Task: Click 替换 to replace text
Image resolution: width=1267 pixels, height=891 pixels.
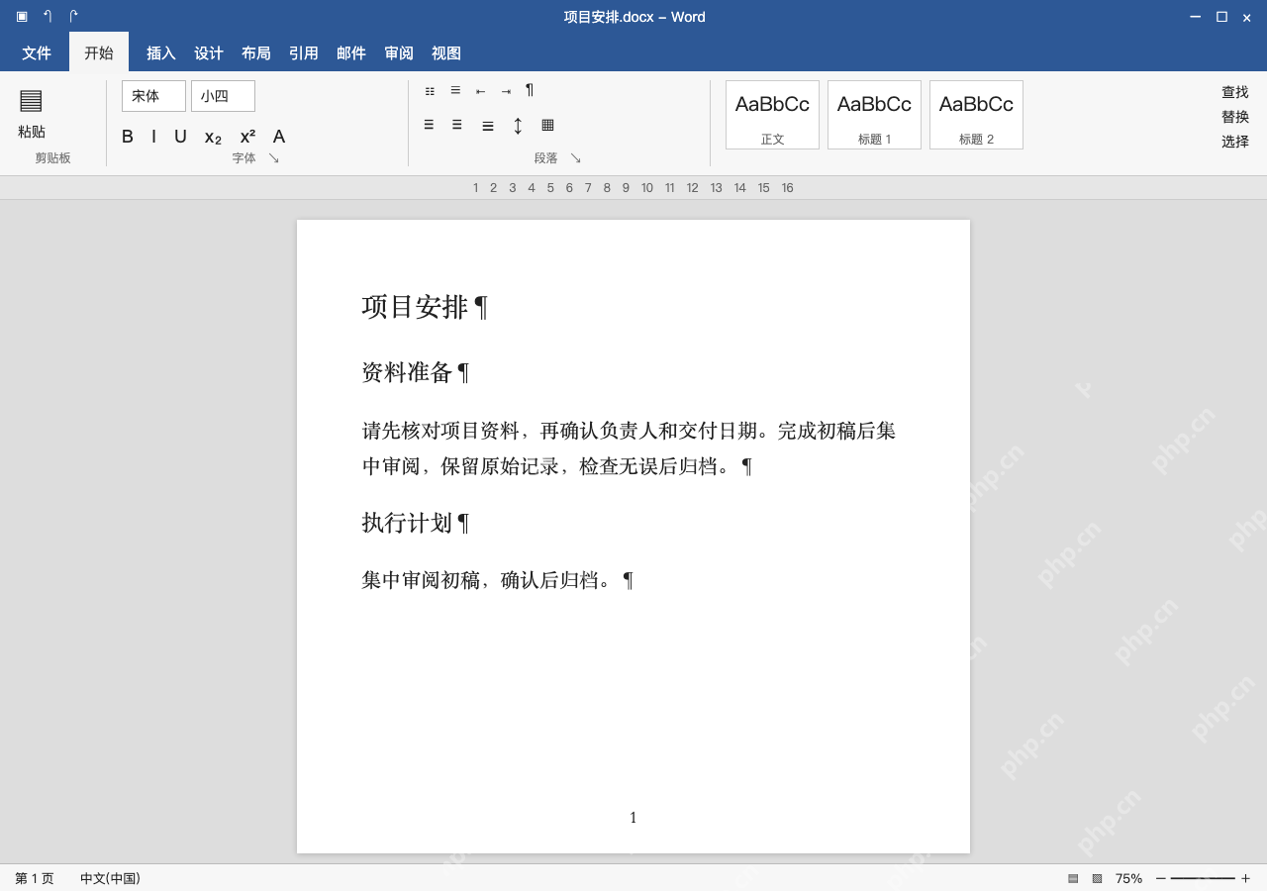Action: coord(1235,117)
